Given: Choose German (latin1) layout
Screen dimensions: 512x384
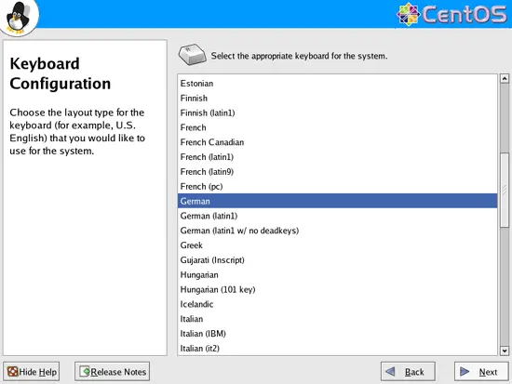Looking at the screenshot, I should tap(337, 216).
